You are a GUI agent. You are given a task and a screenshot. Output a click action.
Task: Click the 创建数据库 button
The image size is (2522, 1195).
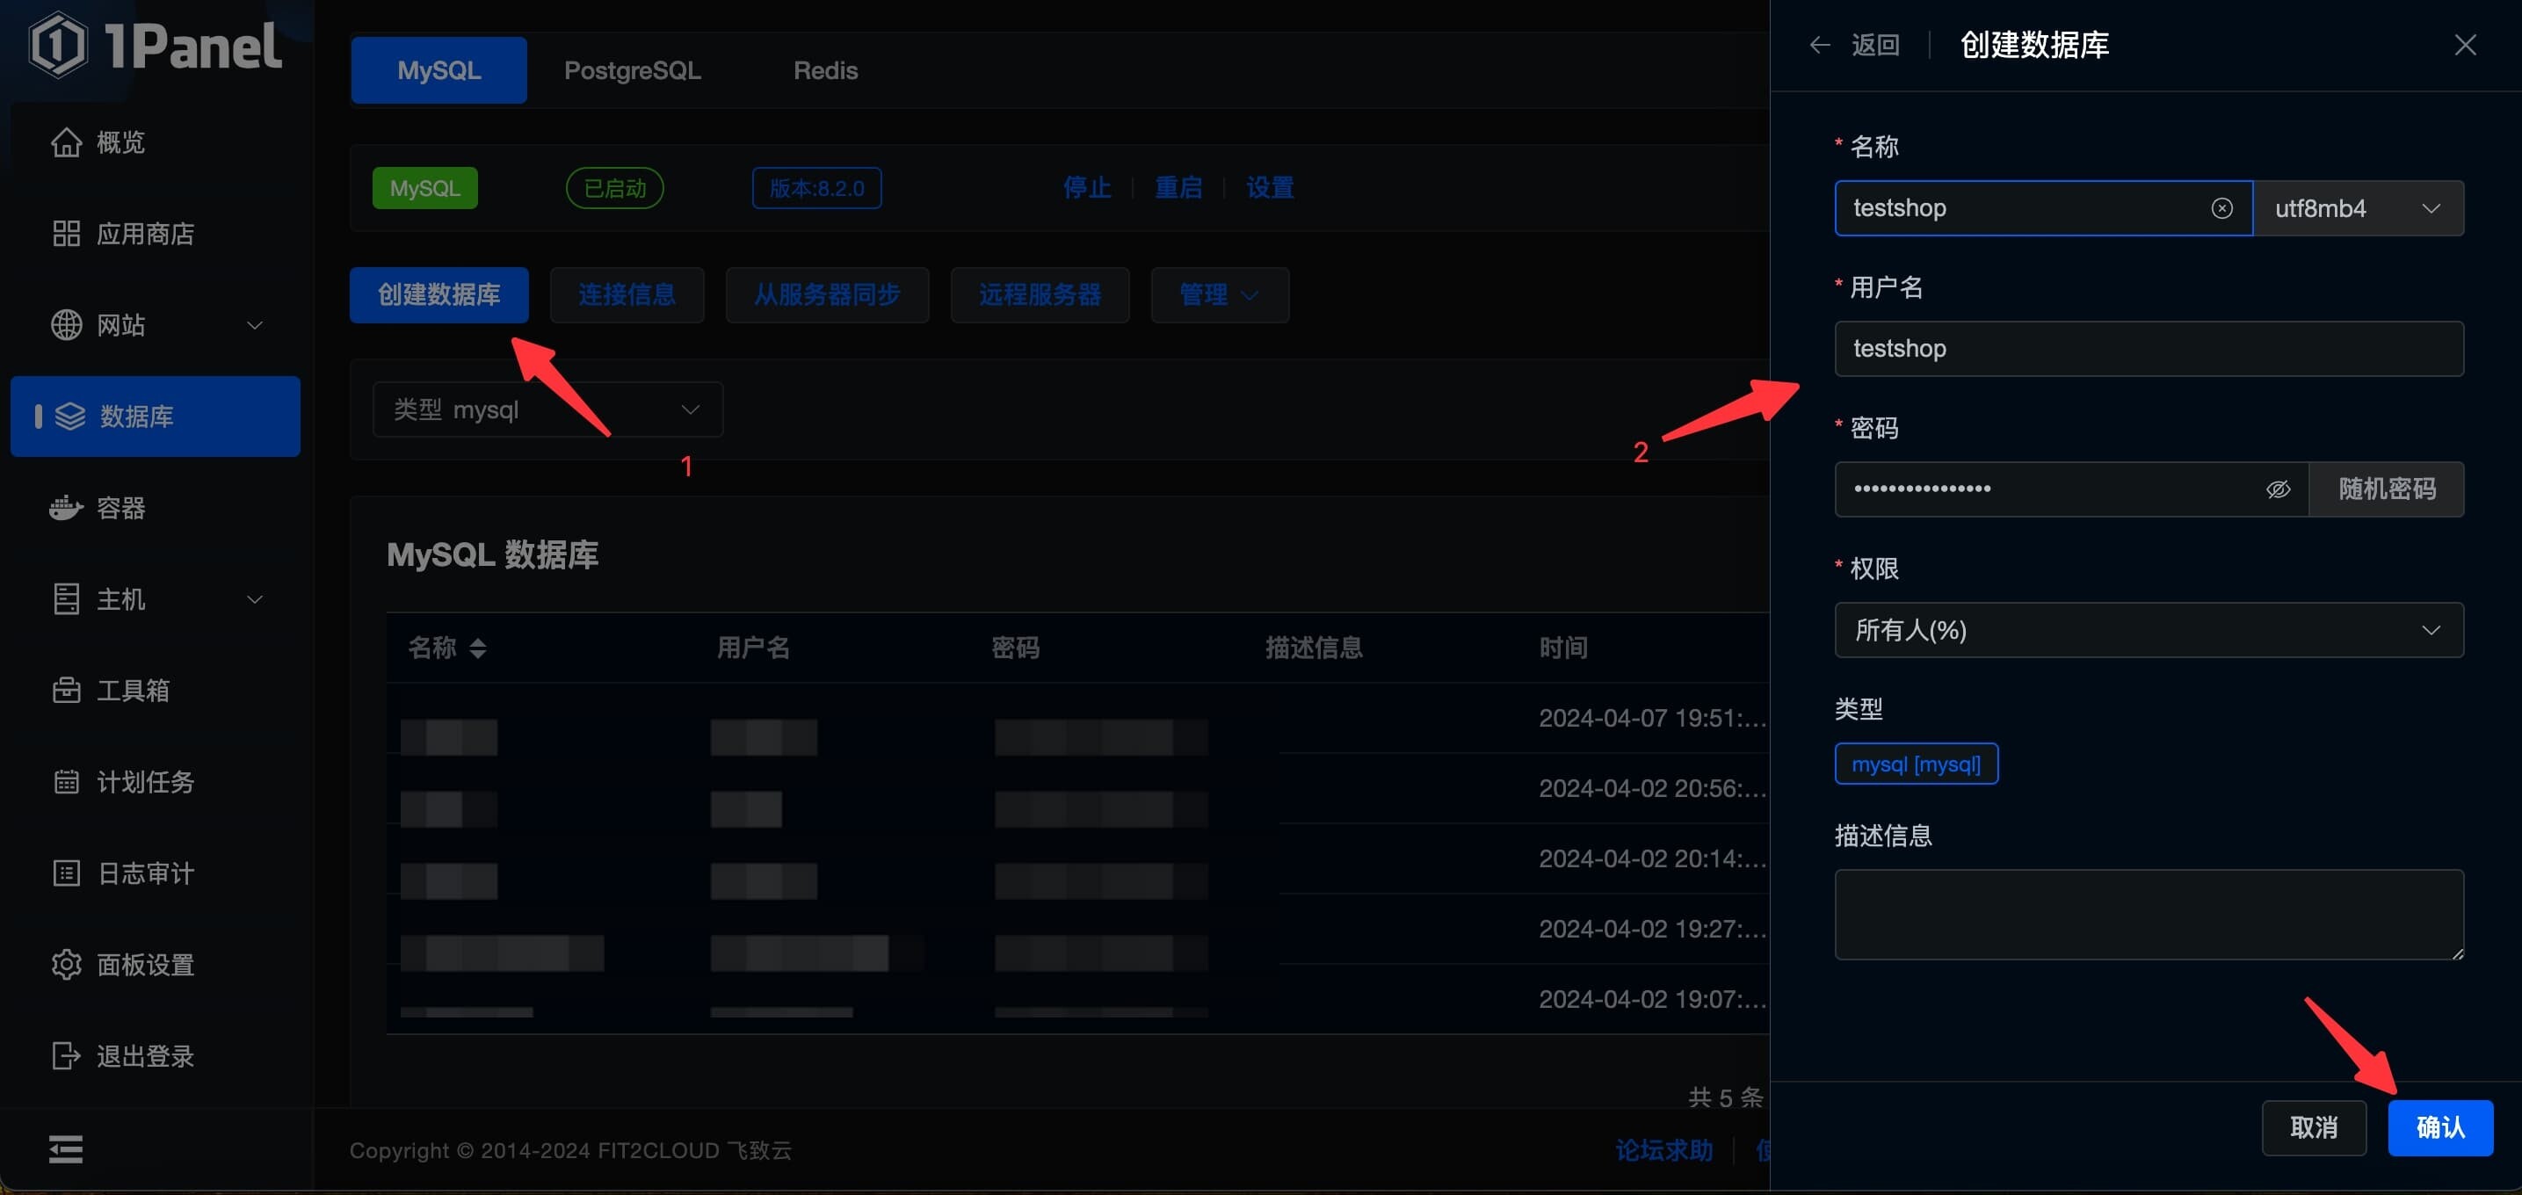click(438, 295)
